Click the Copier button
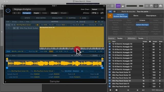Screen dimensions: 164x92 point(36,13)
